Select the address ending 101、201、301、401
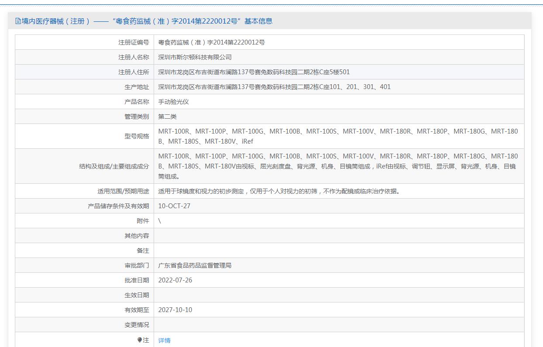543x347 pixels. [x=275, y=87]
